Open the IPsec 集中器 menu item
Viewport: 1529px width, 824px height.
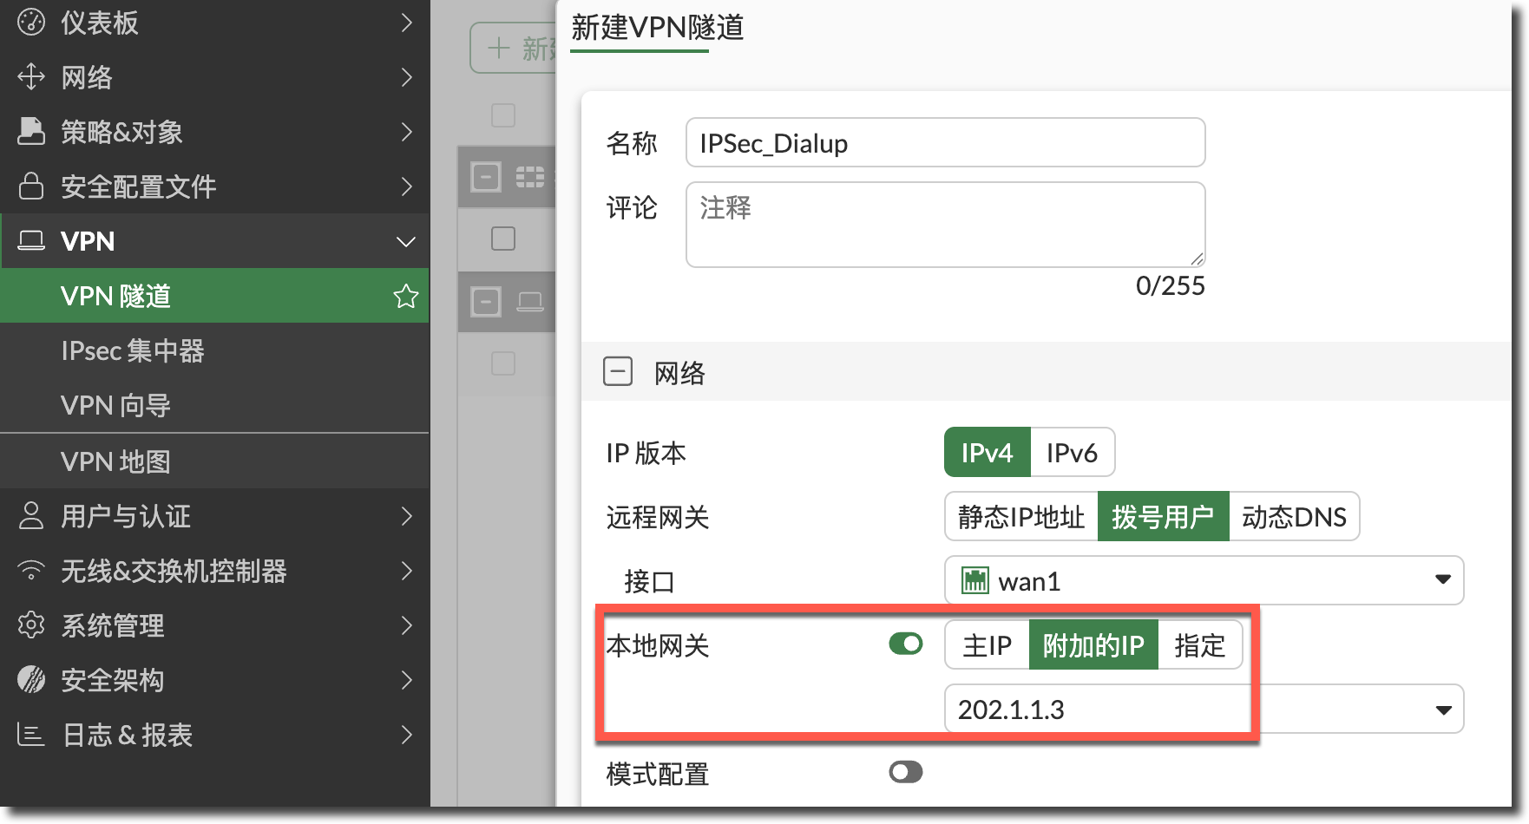[x=133, y=351]
